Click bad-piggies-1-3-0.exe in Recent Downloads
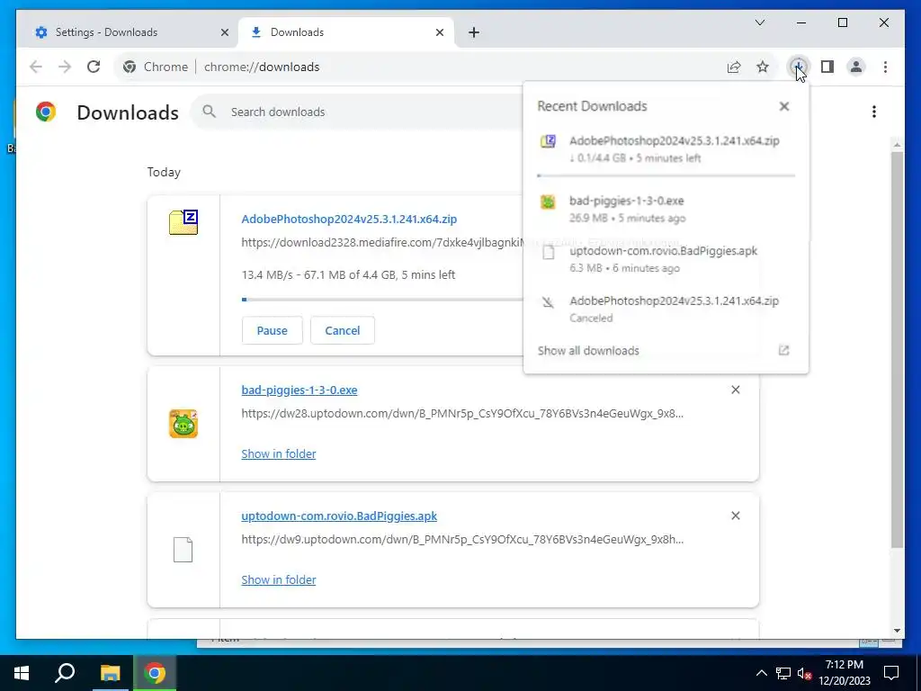 tap(666, 209)
